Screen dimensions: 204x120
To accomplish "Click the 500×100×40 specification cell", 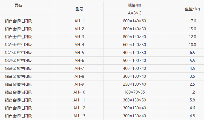I will click(x=134, y=61).
